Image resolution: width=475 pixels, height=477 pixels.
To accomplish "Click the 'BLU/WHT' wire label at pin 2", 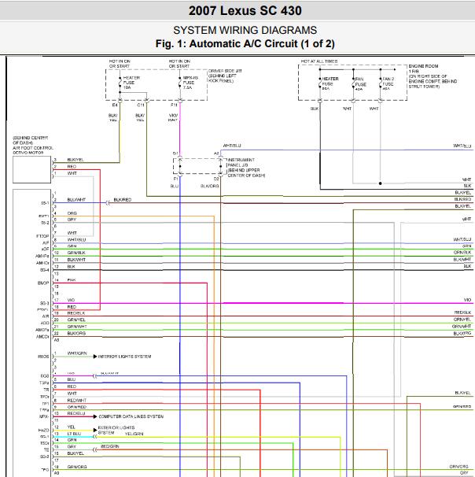I will (x=76, y=200).
